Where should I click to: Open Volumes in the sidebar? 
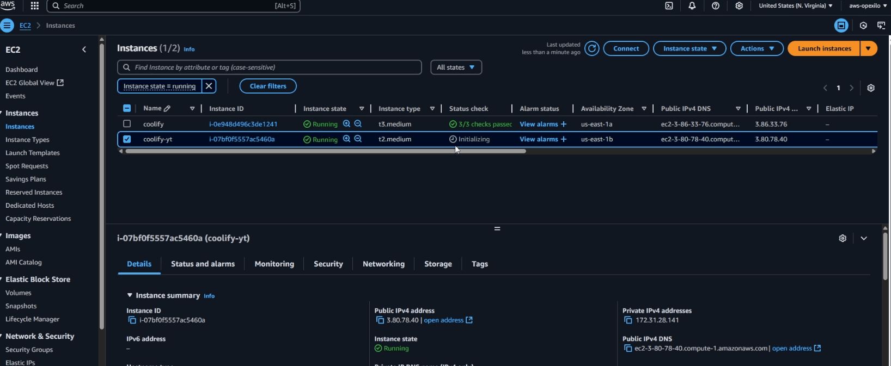[x=19, y=293]
